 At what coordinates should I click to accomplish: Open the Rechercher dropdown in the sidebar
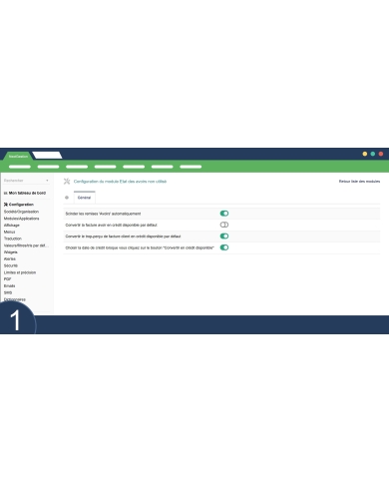26,181
